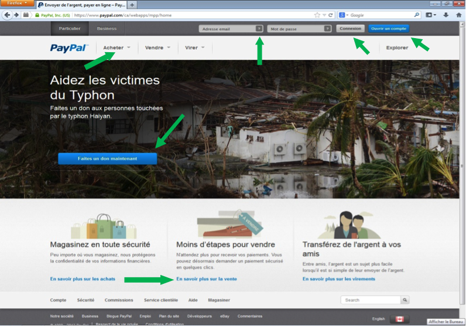This screenshot has width=466, height=326.
Task: Open Firefox downloads arrow icon
Action: click(446, 15)
